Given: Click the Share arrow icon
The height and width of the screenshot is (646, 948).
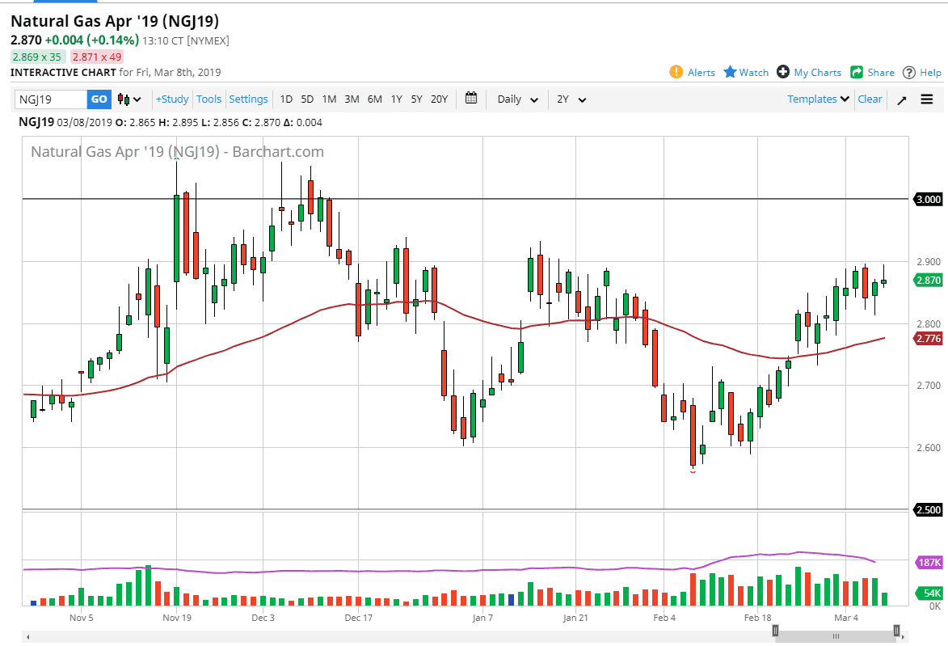Looking at the screenshot, I should click(857, 72).
